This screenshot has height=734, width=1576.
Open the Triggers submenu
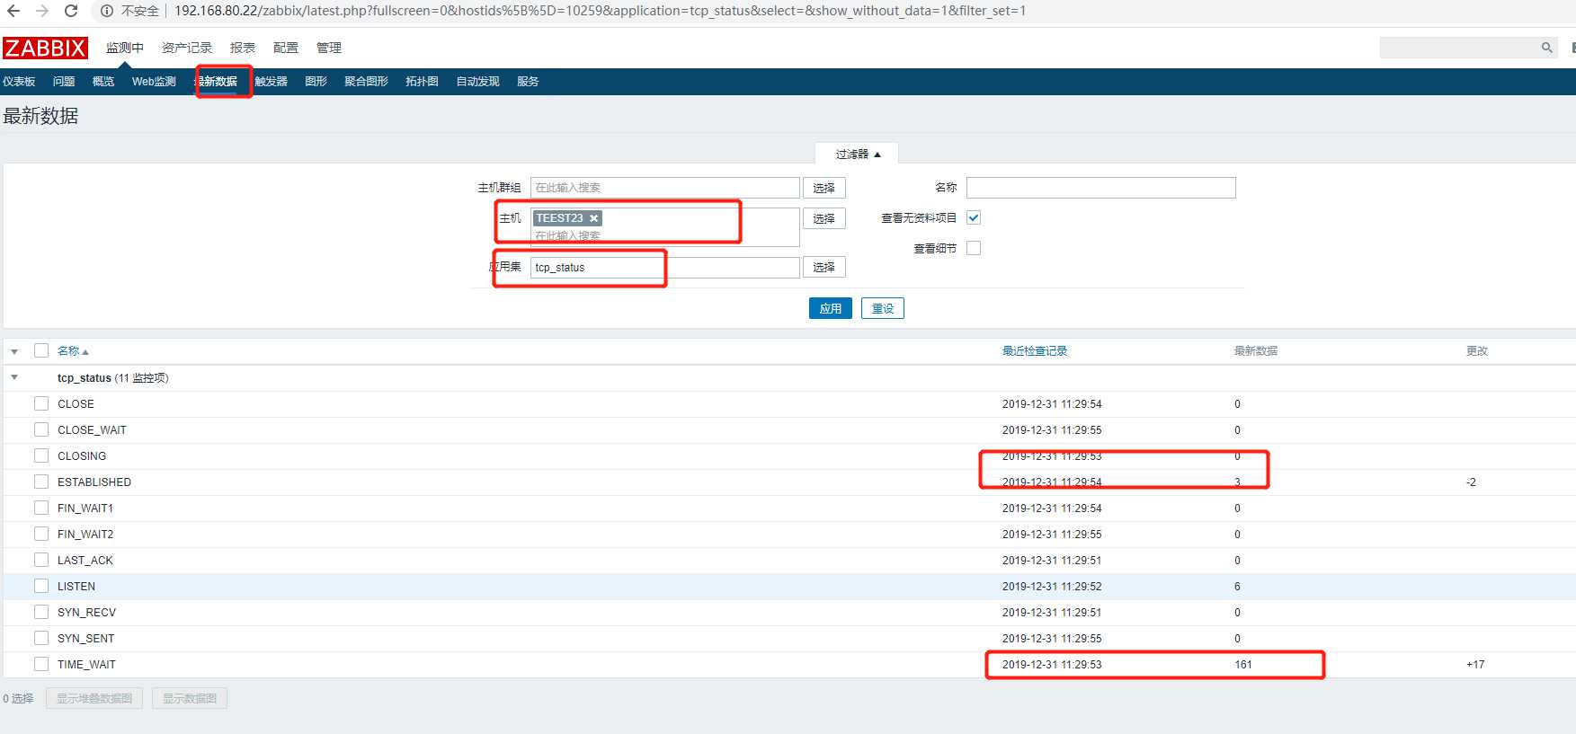point(271,82)
